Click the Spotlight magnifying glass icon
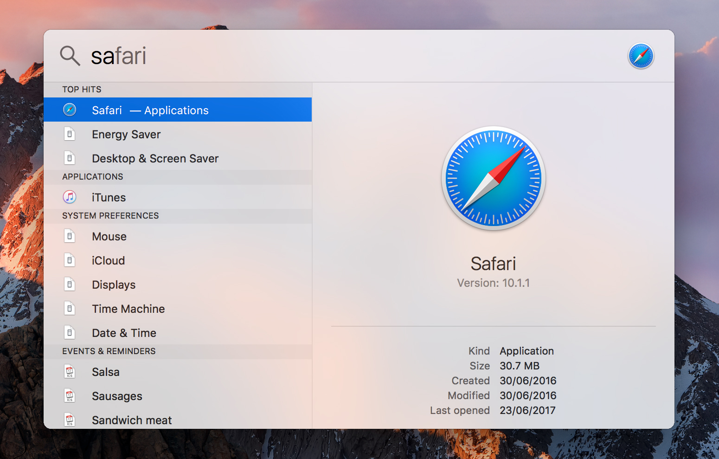This screenshot has height=459, width=719. pyautogui.click(x=70, y=56)
